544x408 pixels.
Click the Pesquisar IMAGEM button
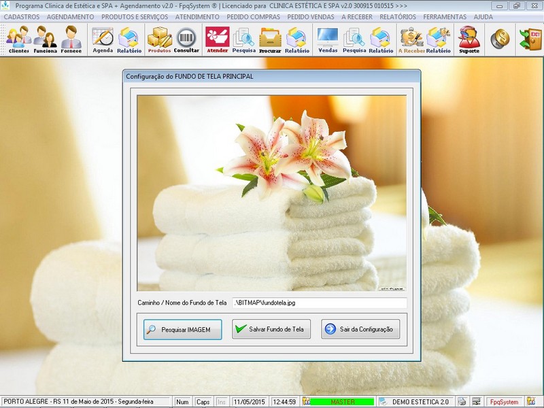click(182, 329)
